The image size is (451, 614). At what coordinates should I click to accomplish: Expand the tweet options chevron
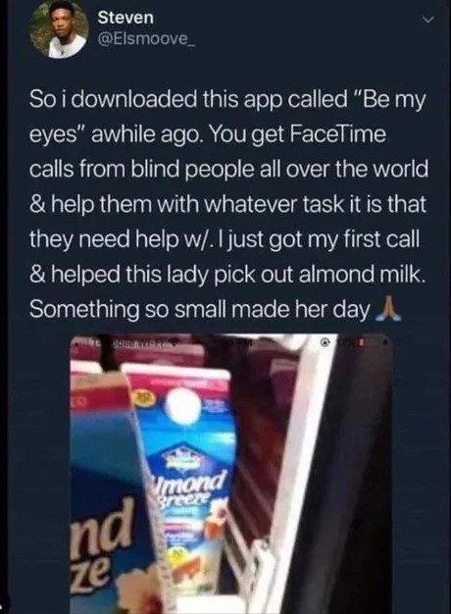coord(429,20)
